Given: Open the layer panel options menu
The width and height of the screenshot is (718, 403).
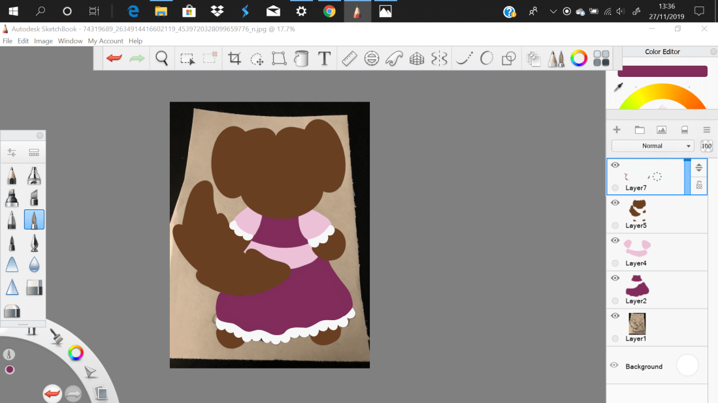Looking at the screenshot, I should tap(706, 130).
